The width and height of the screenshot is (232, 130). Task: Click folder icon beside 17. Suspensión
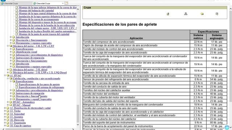(8, 123)
